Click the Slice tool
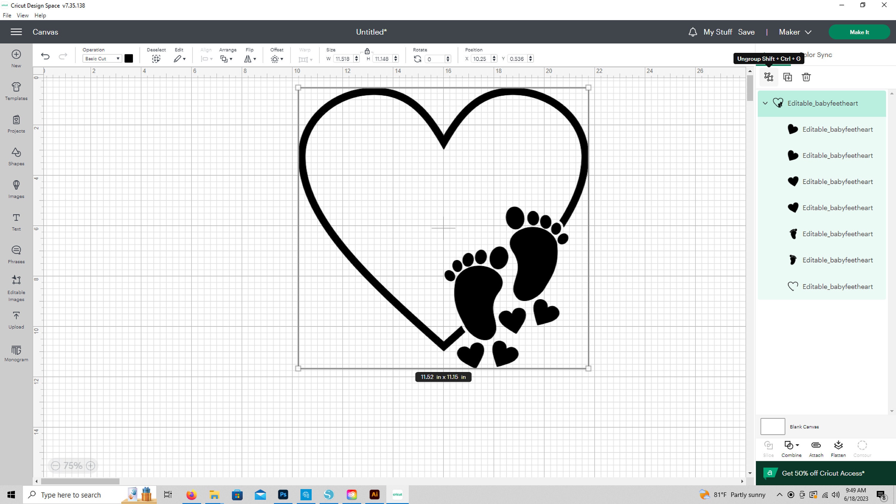This screenshot has width=896, height=504. [768, 449]
